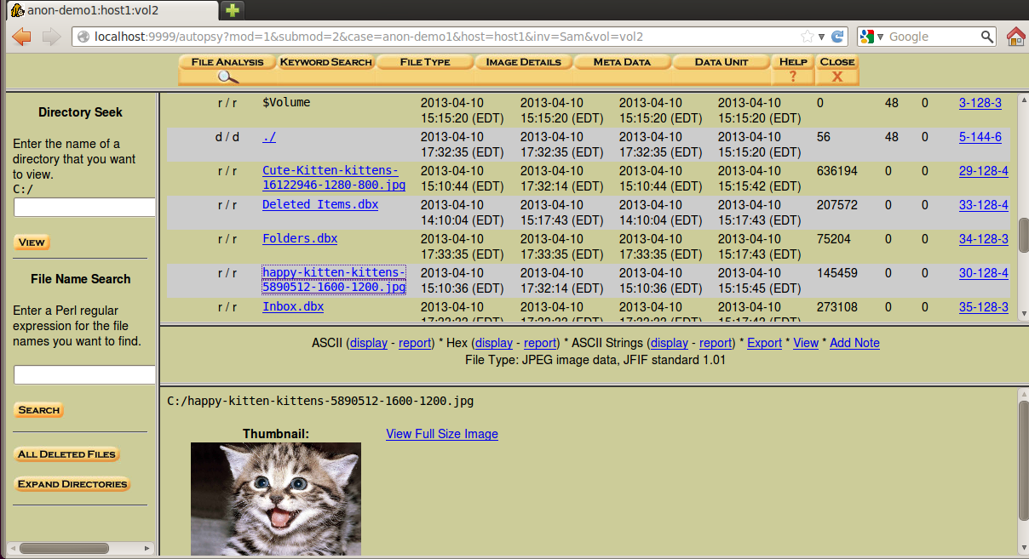Click ASCII display link
The height and width of the screenshot is (559, 1029).
coord(369,343)
